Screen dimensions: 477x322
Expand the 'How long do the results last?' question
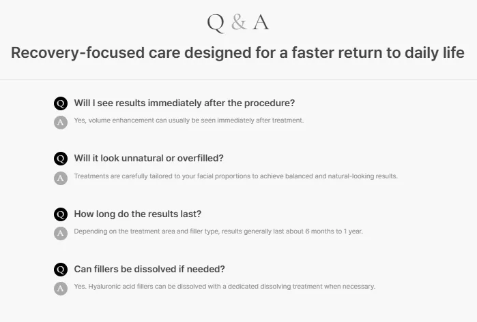click(x=137, y=214)
